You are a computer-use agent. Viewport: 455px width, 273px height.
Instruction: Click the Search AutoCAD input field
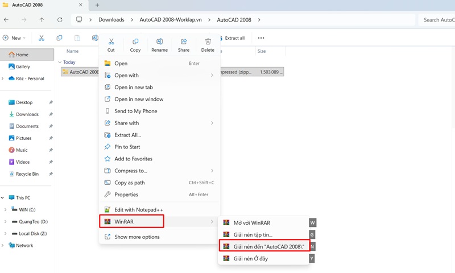coord(436,20)
